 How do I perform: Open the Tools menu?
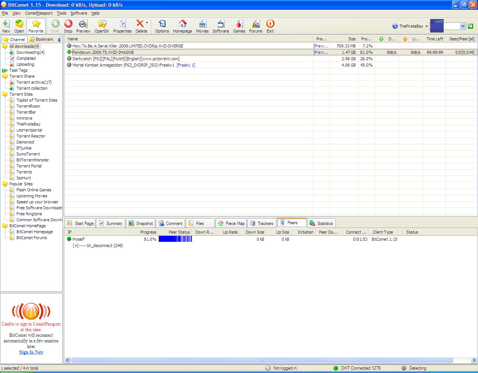click(61, 13)
